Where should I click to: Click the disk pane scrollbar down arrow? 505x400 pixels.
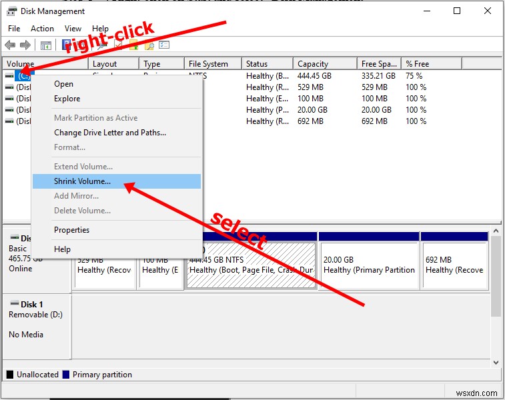tap(496, 363)
